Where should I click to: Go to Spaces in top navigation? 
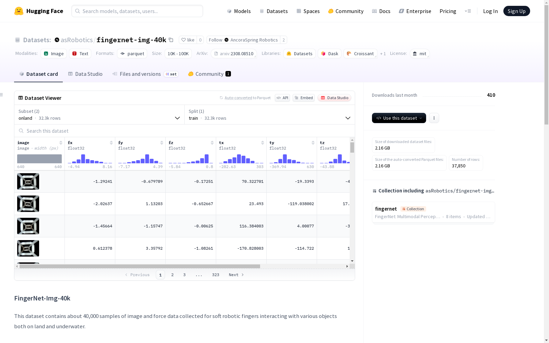(x=308, y=11)
